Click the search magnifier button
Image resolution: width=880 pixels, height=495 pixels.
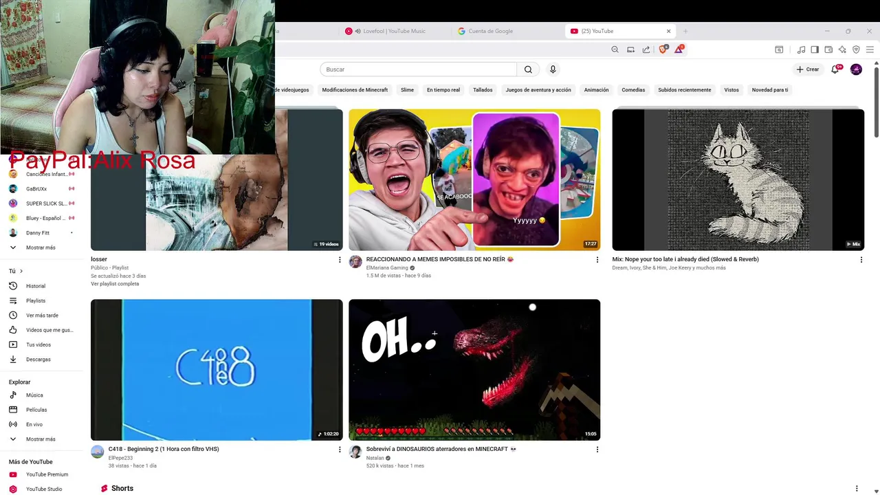[528, 69]
